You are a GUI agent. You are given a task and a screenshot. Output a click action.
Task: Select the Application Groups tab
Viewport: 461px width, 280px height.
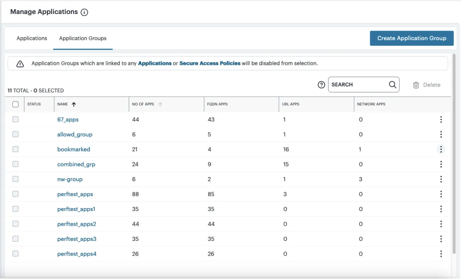point(83,38)
